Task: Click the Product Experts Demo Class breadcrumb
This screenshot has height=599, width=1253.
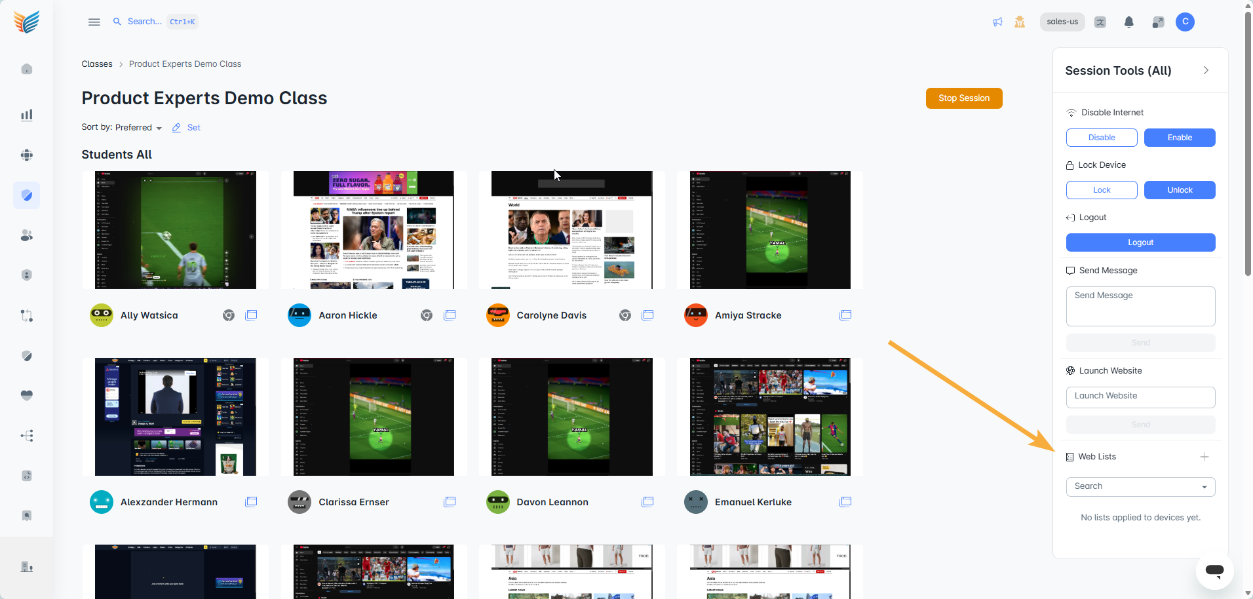Action: click(185, 64)
